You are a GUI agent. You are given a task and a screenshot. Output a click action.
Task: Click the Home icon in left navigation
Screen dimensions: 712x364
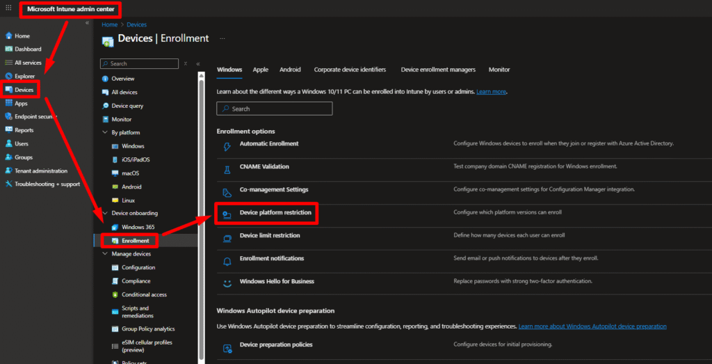tap(8, 36)
